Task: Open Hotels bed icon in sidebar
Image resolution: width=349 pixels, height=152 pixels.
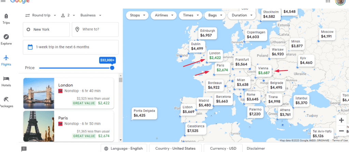Action: (6, 82)
